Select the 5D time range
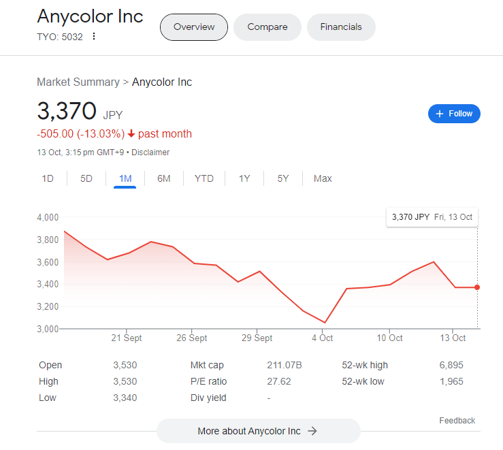This screenshot has width=503, height=450. click(86, 178)
